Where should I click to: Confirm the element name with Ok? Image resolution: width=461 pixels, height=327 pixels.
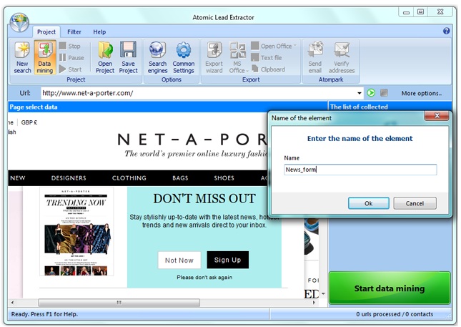pos(368,203)
